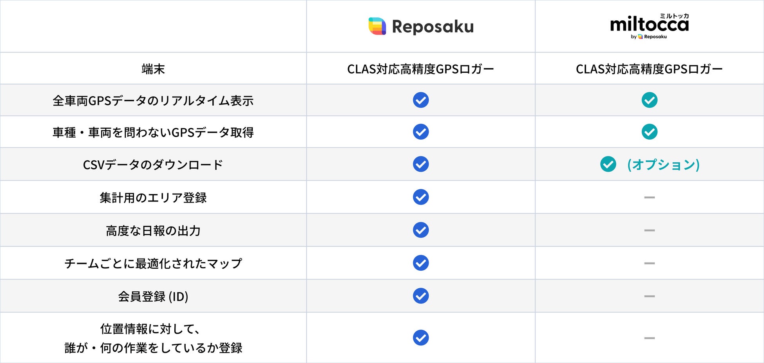Screen dimensions: 764x363
Task: Click the 端末 row label
Action: pos(153,69)
